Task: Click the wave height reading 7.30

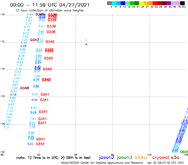Action: (25, 40)
